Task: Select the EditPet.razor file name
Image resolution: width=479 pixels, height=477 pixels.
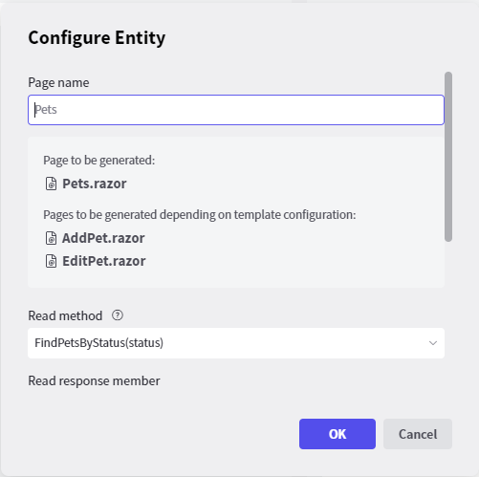Action: point(104,261)
